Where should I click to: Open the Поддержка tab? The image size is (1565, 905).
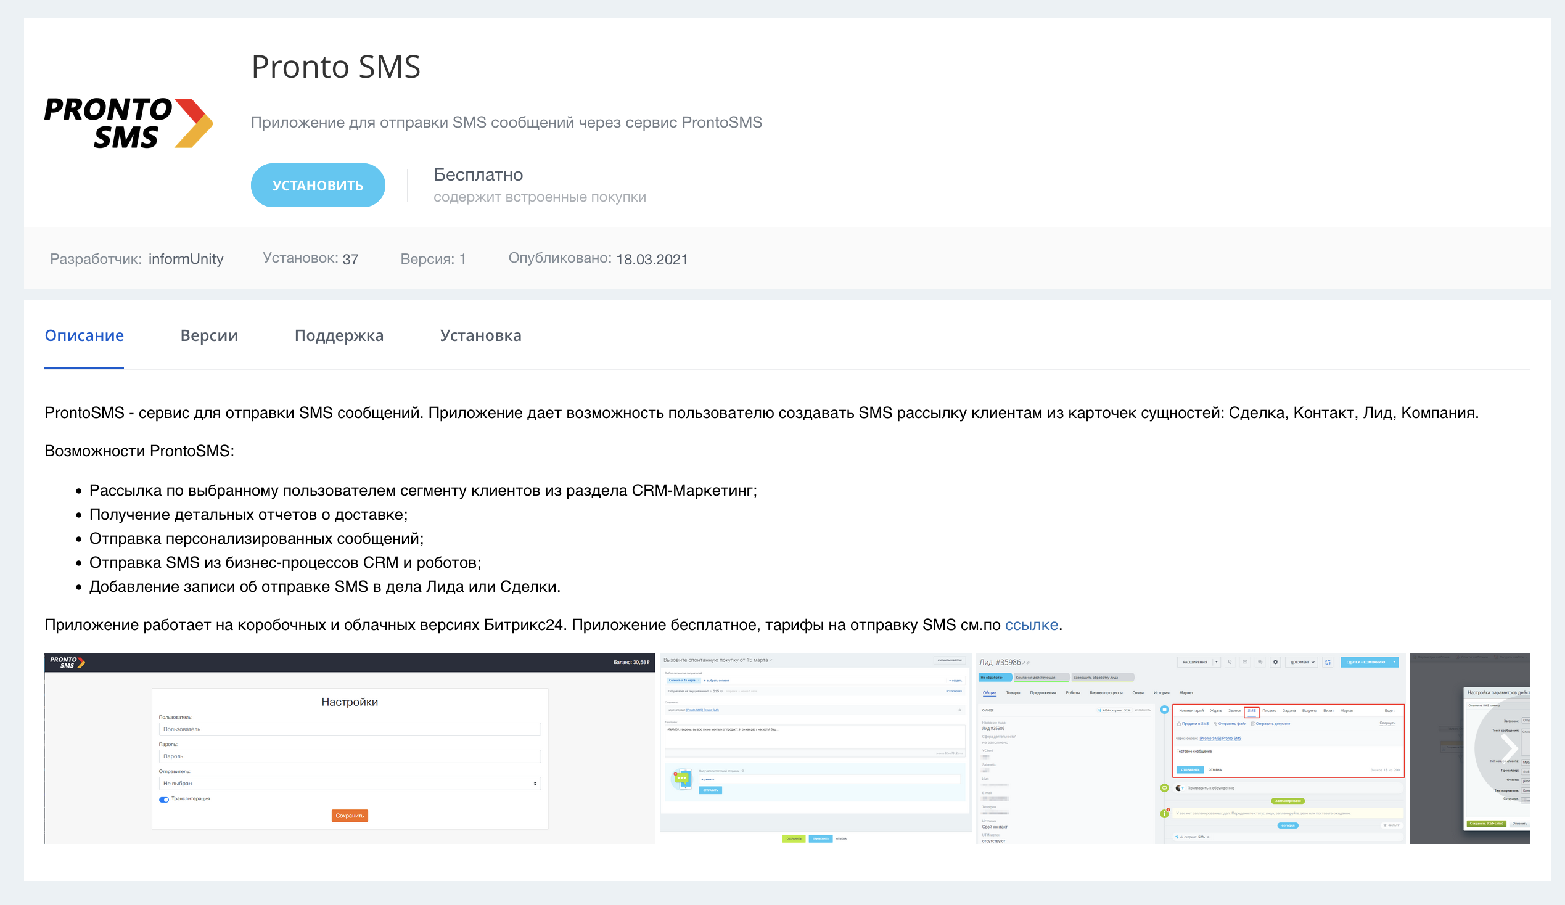tap(339, 335)
